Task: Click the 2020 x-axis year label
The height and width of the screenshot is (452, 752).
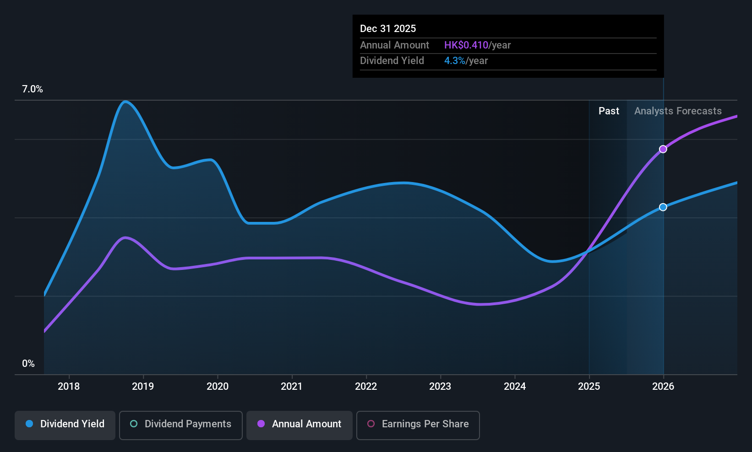Action: pyautogui.click(x=218, y=387)
